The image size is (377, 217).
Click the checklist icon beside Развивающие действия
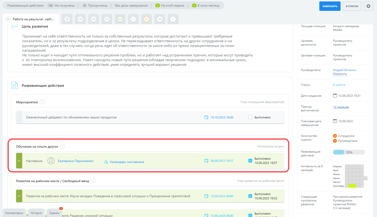(x=14, y=85)
